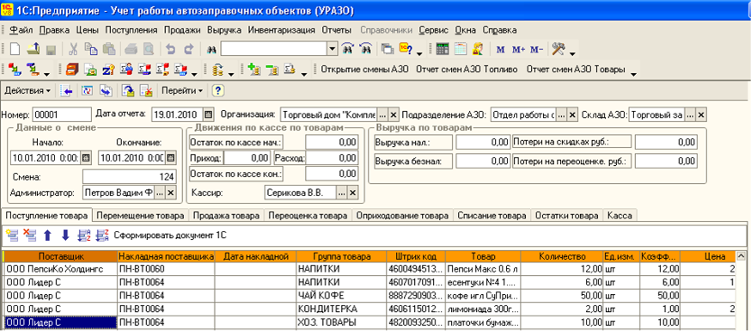Open the Поступления menu
Screen dimensions: 751x331
(131, 30)
